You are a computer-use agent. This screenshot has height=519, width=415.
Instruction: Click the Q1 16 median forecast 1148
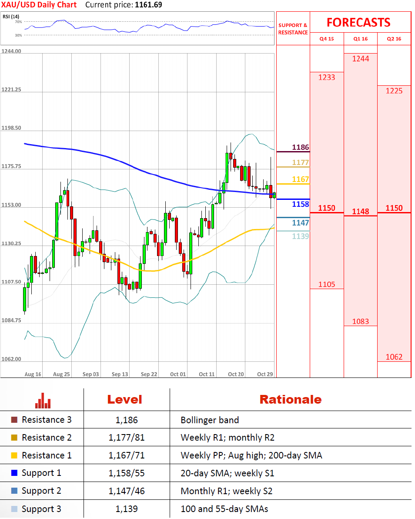pyautogui.click(x=361, y=212)
